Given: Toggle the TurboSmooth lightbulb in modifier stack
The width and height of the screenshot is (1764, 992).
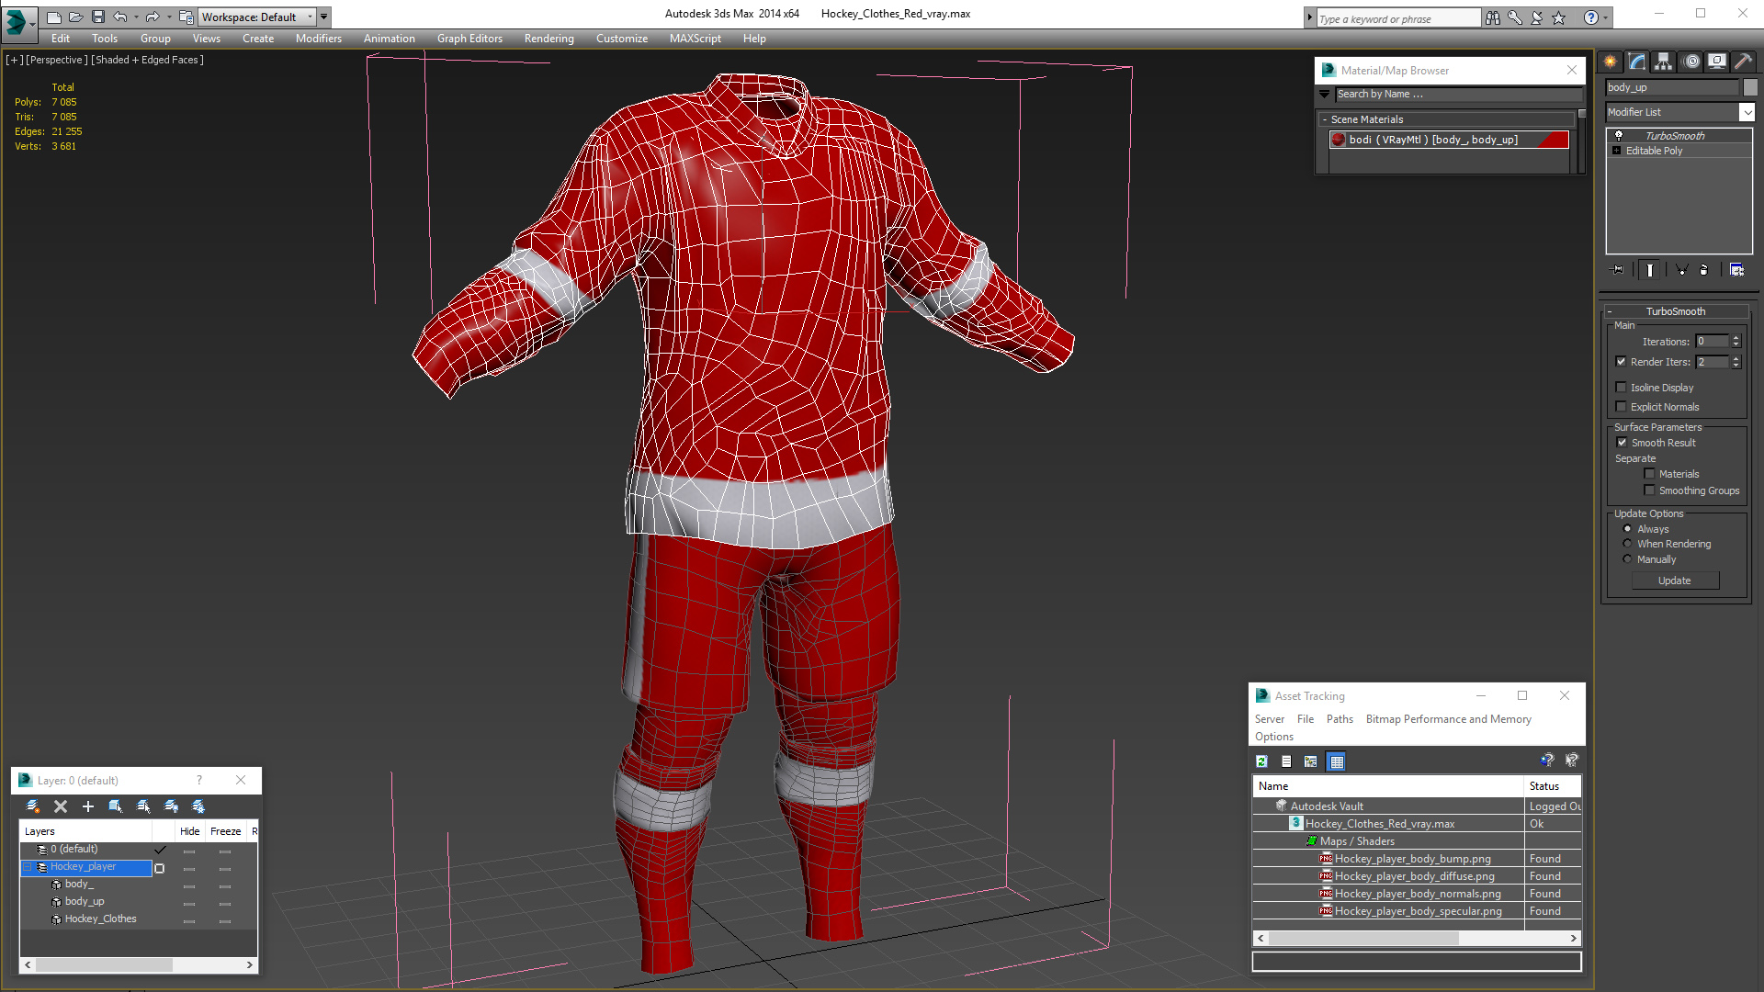Looking at the screenshot, I should (x=1619, y=136).
